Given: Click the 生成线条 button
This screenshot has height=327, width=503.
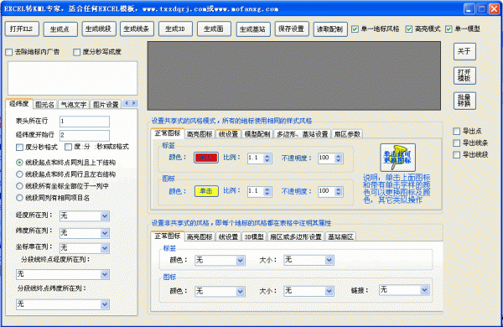Looking at the screenshot, I should tap(137, 29).
